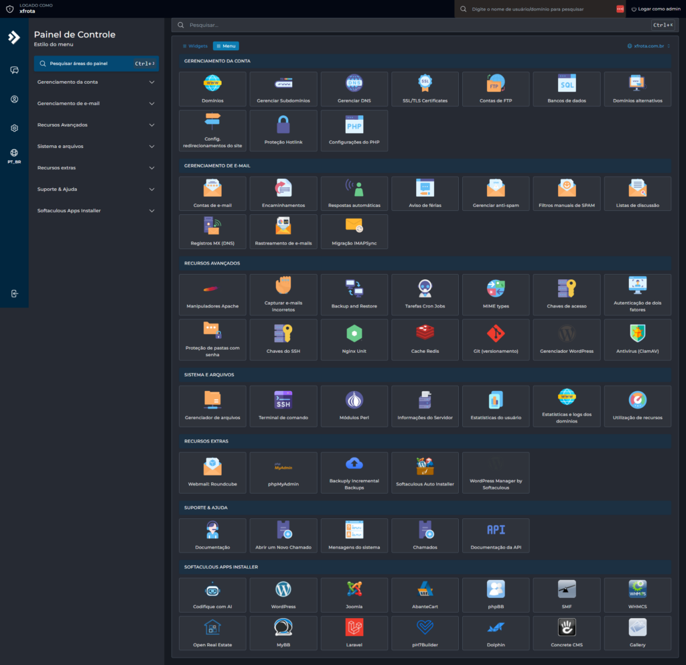
Task: Click the sidebar logout icon
Action: coord(15,294)
